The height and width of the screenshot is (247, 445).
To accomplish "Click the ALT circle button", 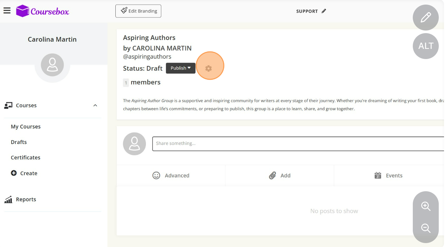I will pyautogui.click(x=426, y=46).
